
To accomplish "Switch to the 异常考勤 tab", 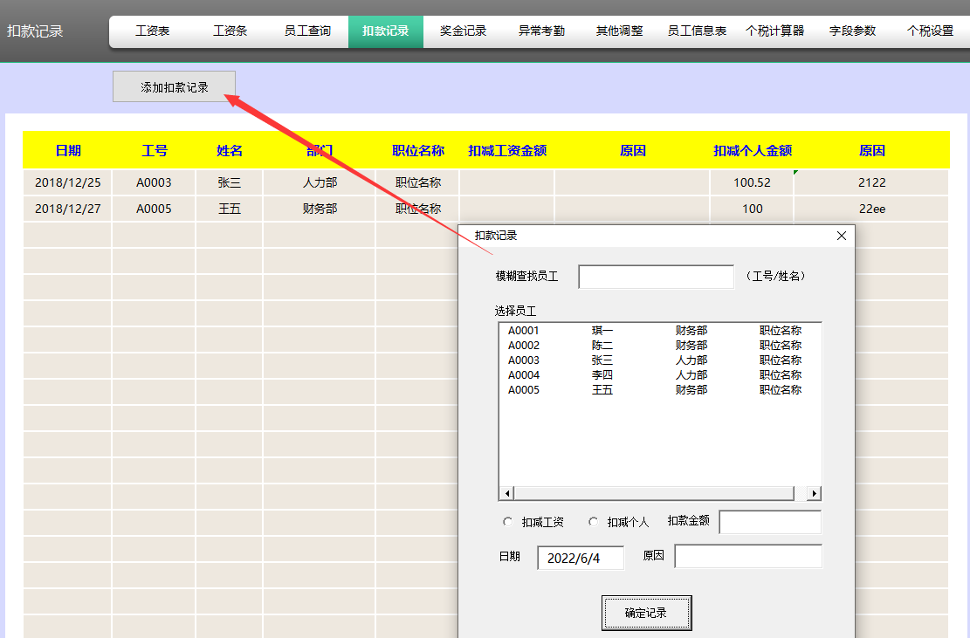I will [540, 30].
